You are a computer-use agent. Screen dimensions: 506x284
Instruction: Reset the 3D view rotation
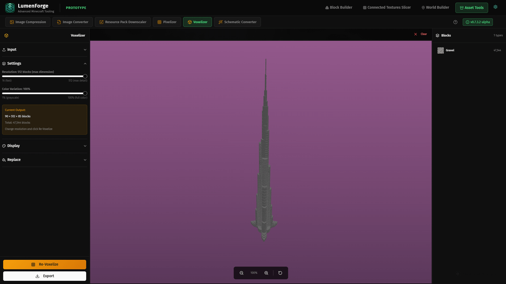point(280,273)
